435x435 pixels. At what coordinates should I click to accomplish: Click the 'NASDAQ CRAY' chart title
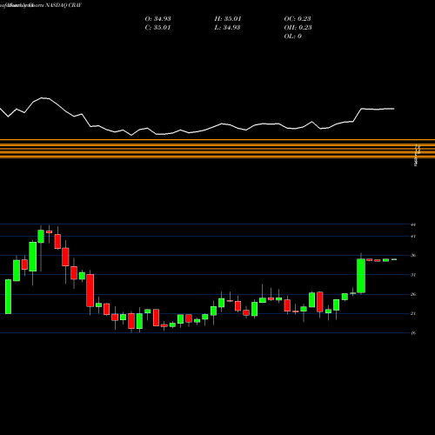(64, 5)
